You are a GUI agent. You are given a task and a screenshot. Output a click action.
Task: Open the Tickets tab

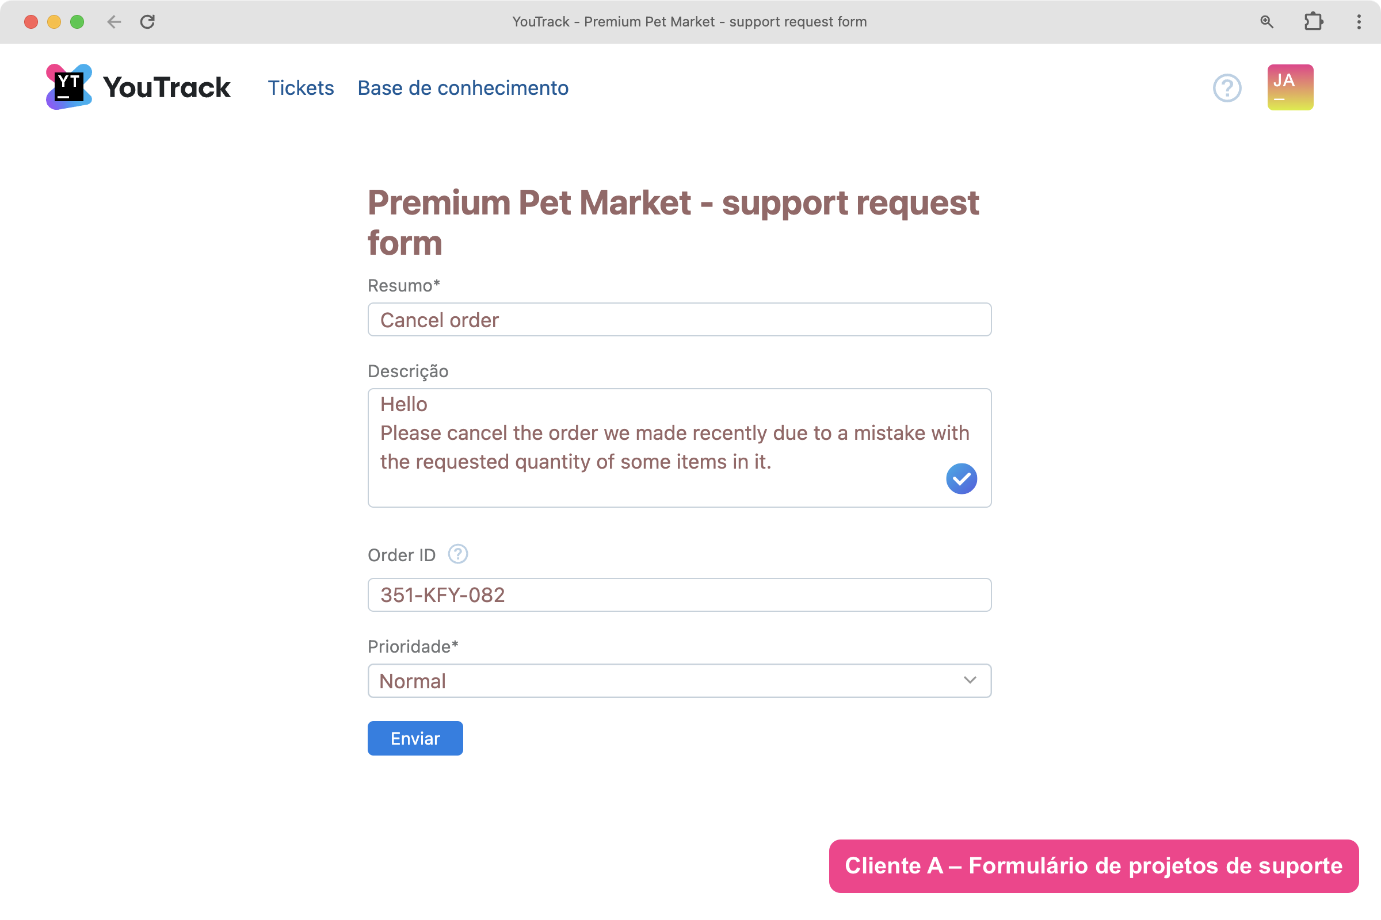point(300,88)
